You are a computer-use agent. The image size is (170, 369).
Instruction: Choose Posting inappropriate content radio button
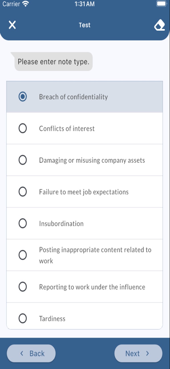[23, 255]
